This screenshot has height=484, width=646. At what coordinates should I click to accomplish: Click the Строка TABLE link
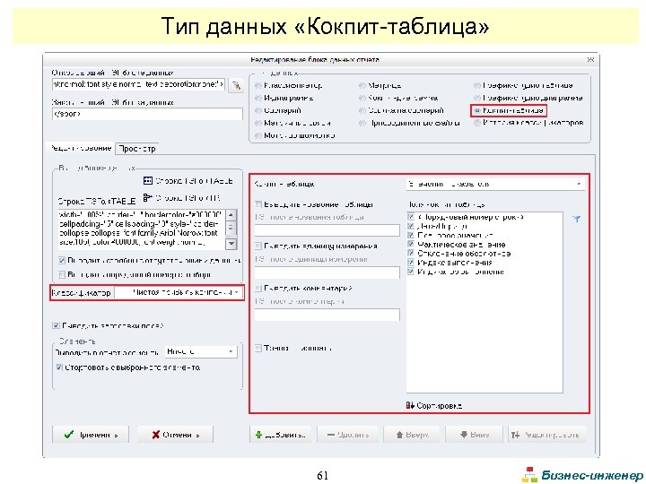(194, 181)
